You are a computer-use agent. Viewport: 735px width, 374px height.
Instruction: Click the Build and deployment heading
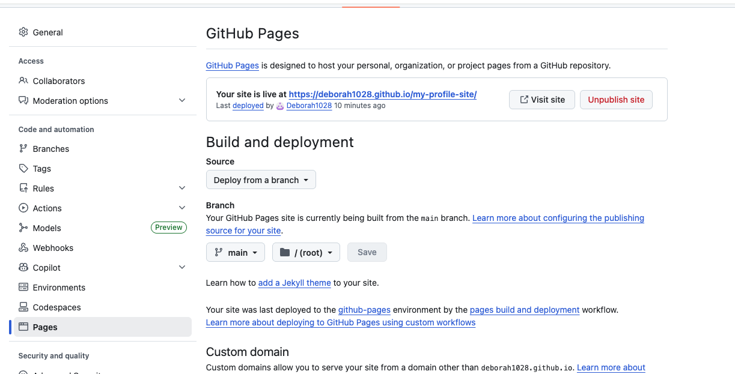[280, 142]
